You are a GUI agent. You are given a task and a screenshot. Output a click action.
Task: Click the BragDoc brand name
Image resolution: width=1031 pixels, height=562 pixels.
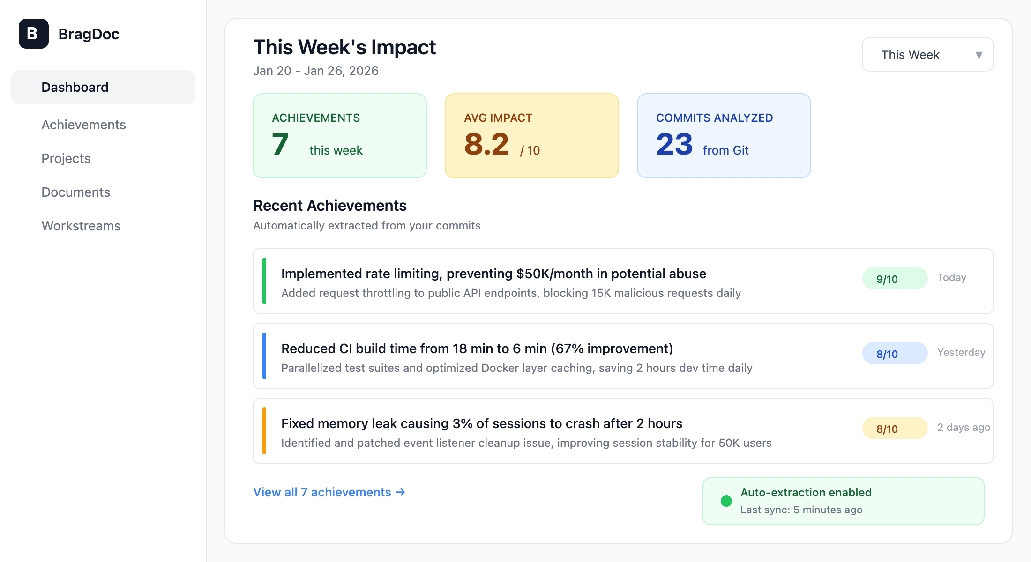coord(89,34)
